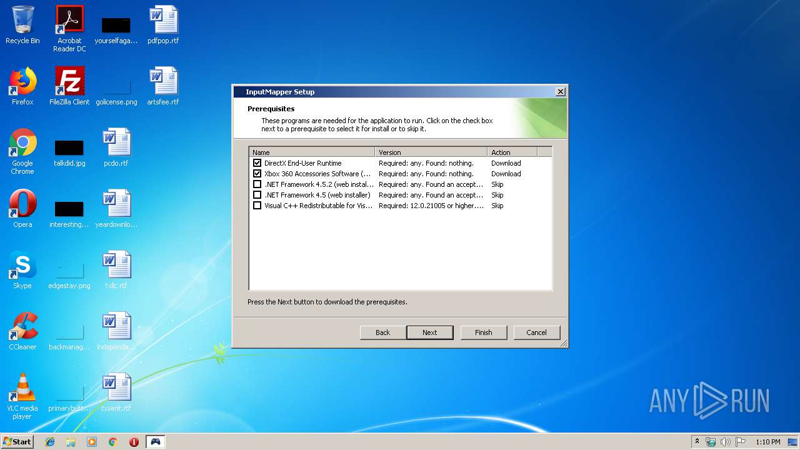Switch to InputMapper gamepad taskbar item
Image resolution: width=800 pixels, height=450 pixels.
pyautogui.click(x=155, y=442)
